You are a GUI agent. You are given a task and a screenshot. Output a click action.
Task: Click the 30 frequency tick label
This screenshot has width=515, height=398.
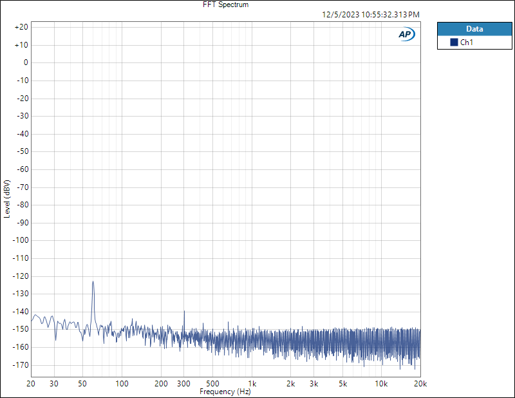(x=54, y=384)
